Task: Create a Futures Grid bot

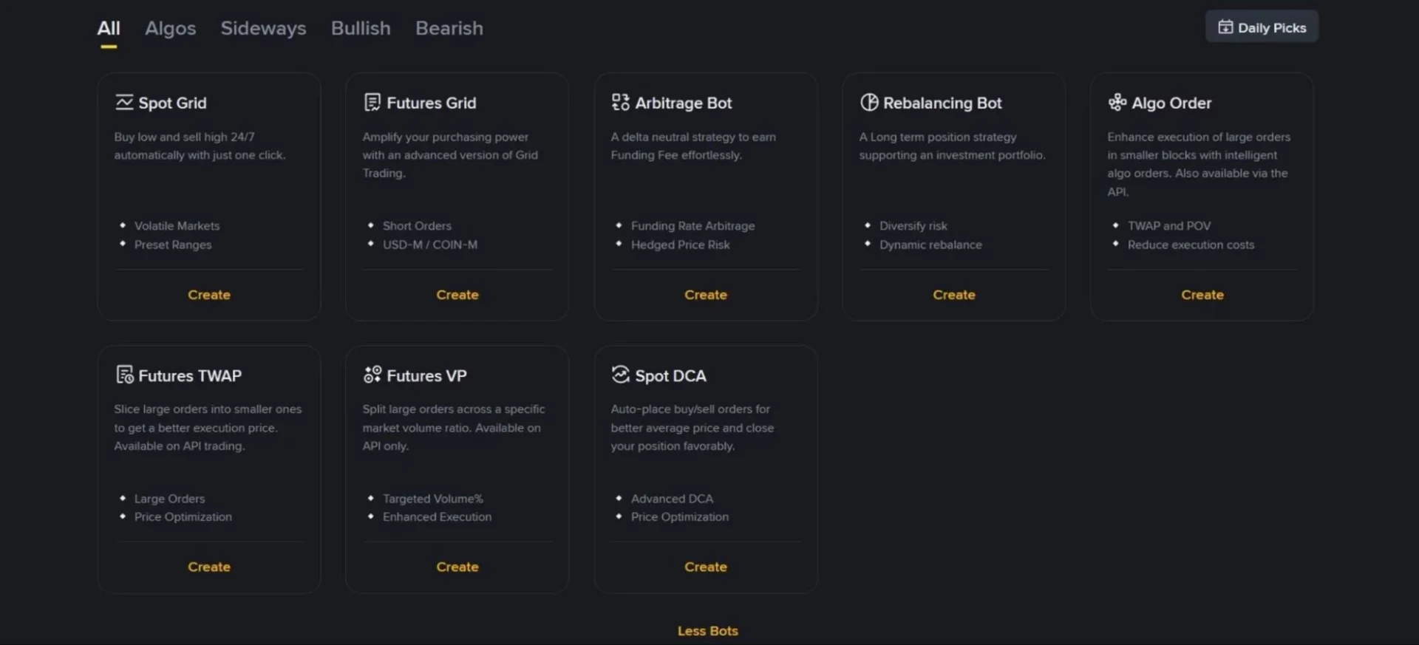Action: (x=457, y=295)
